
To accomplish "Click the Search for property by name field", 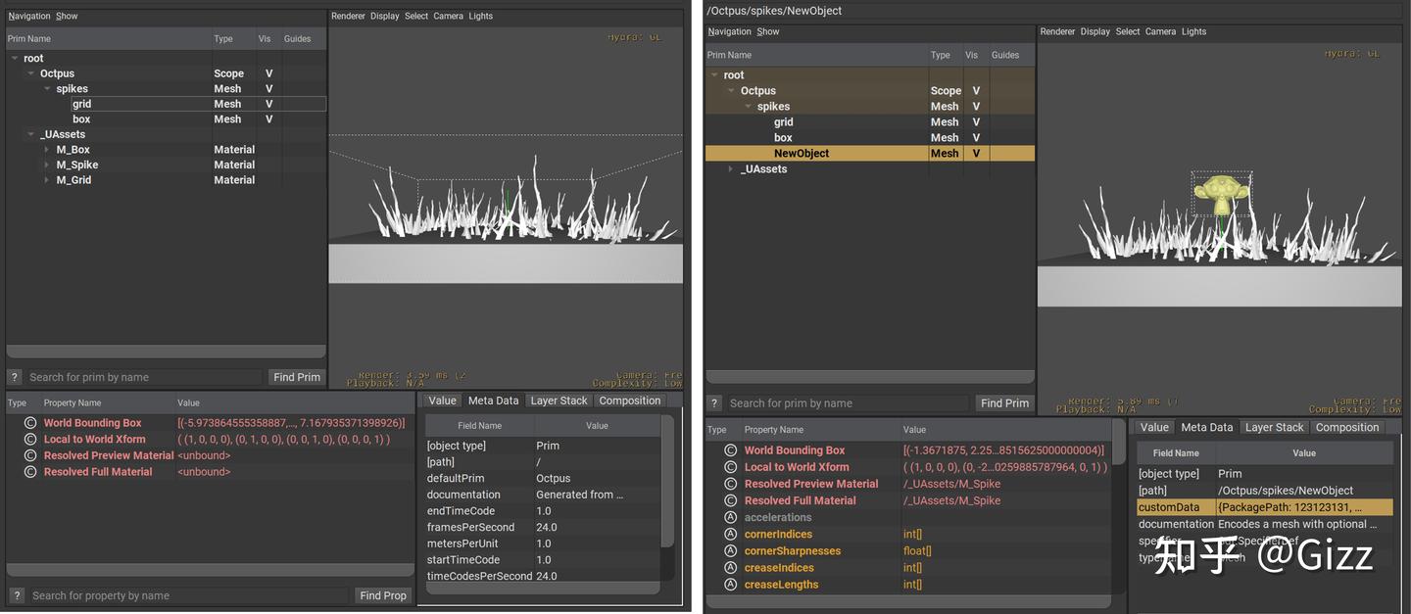I will 186,595.
